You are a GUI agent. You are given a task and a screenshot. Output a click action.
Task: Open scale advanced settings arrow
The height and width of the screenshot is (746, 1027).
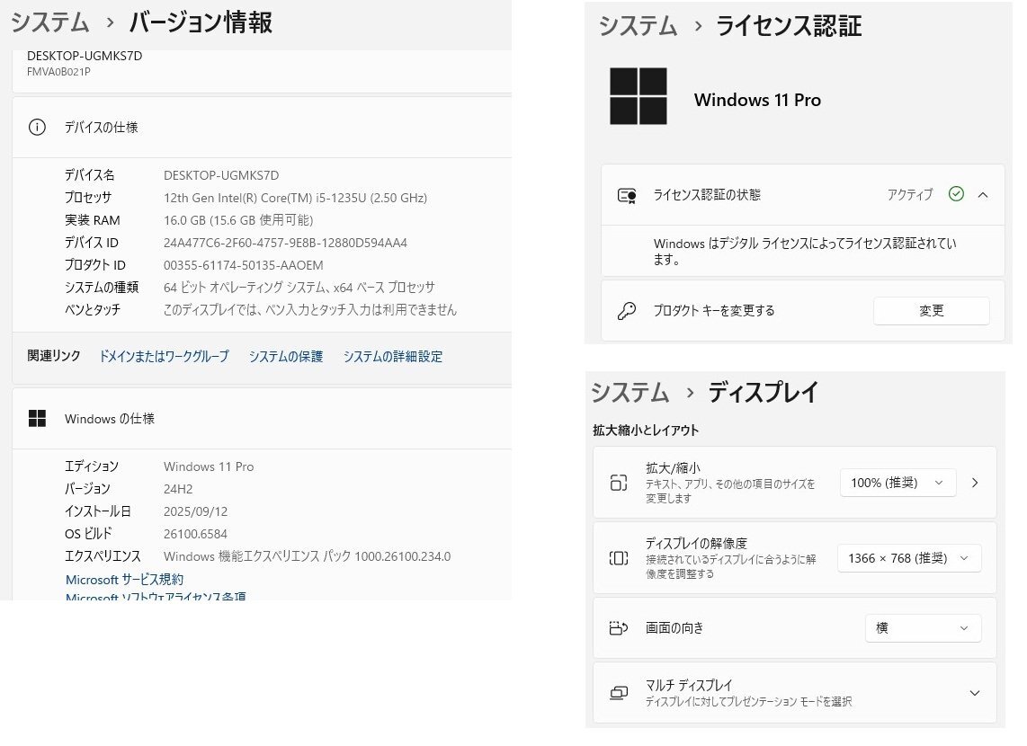975,483
